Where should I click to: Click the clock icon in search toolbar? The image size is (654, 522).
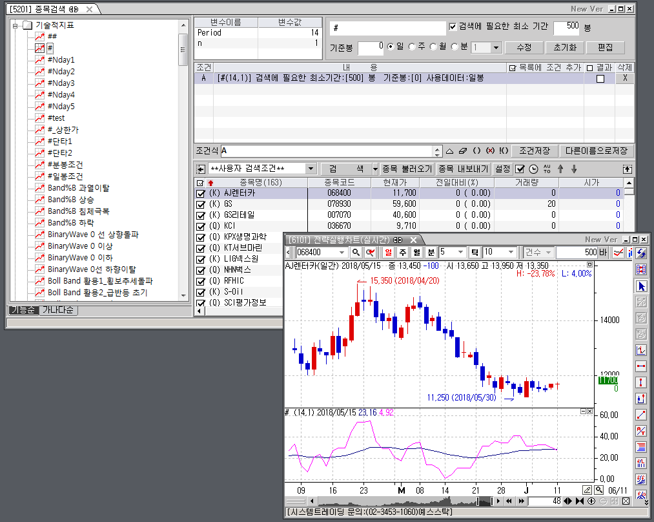(533, 169)
